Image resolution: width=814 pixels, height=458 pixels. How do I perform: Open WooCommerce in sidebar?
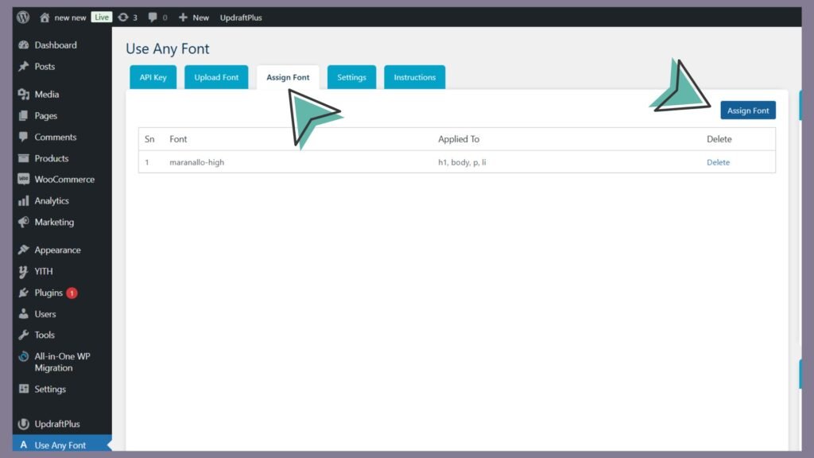tap(64, 179)
